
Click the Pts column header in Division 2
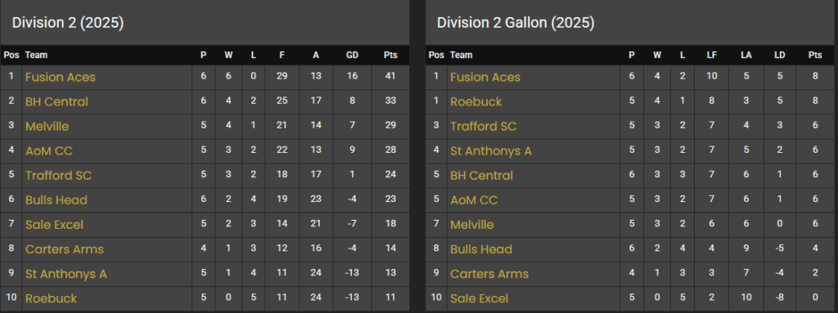390,55
